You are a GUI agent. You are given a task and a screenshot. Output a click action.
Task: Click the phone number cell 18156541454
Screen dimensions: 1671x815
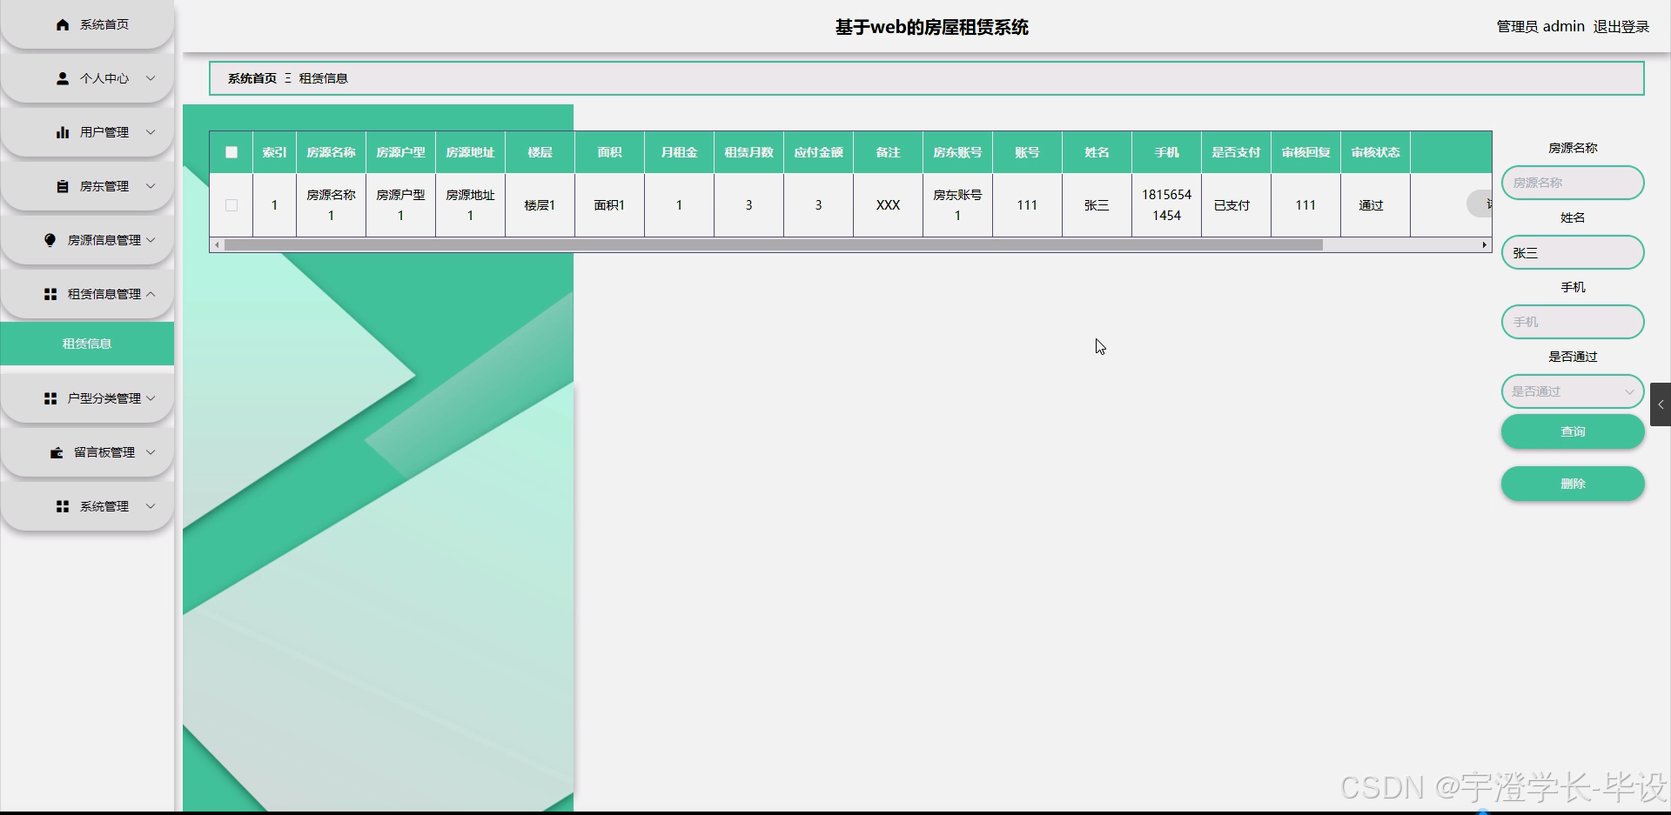pyautogui.click(x=1166, y=205)
